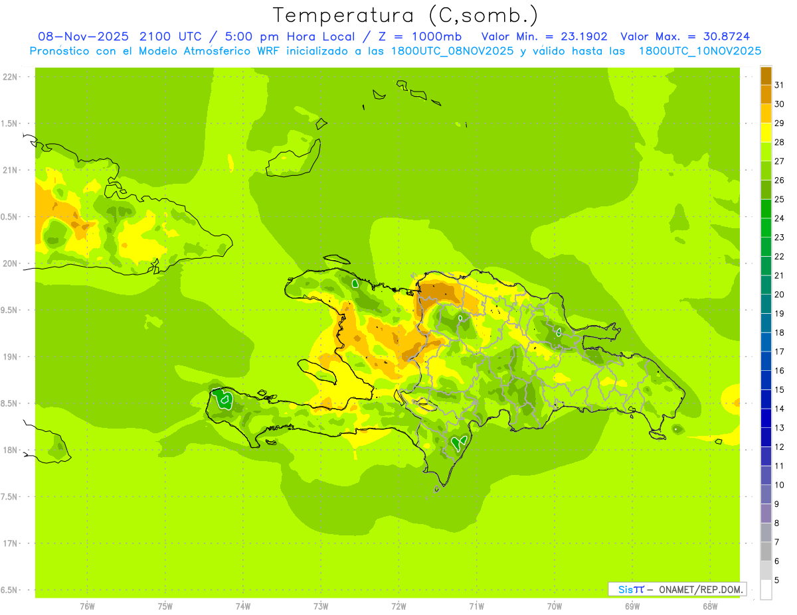Click the "76W" longitude axis label

[x=87, y=606]
